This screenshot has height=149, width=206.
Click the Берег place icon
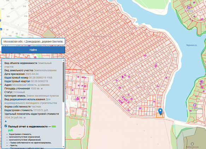(x=194, y=105)
